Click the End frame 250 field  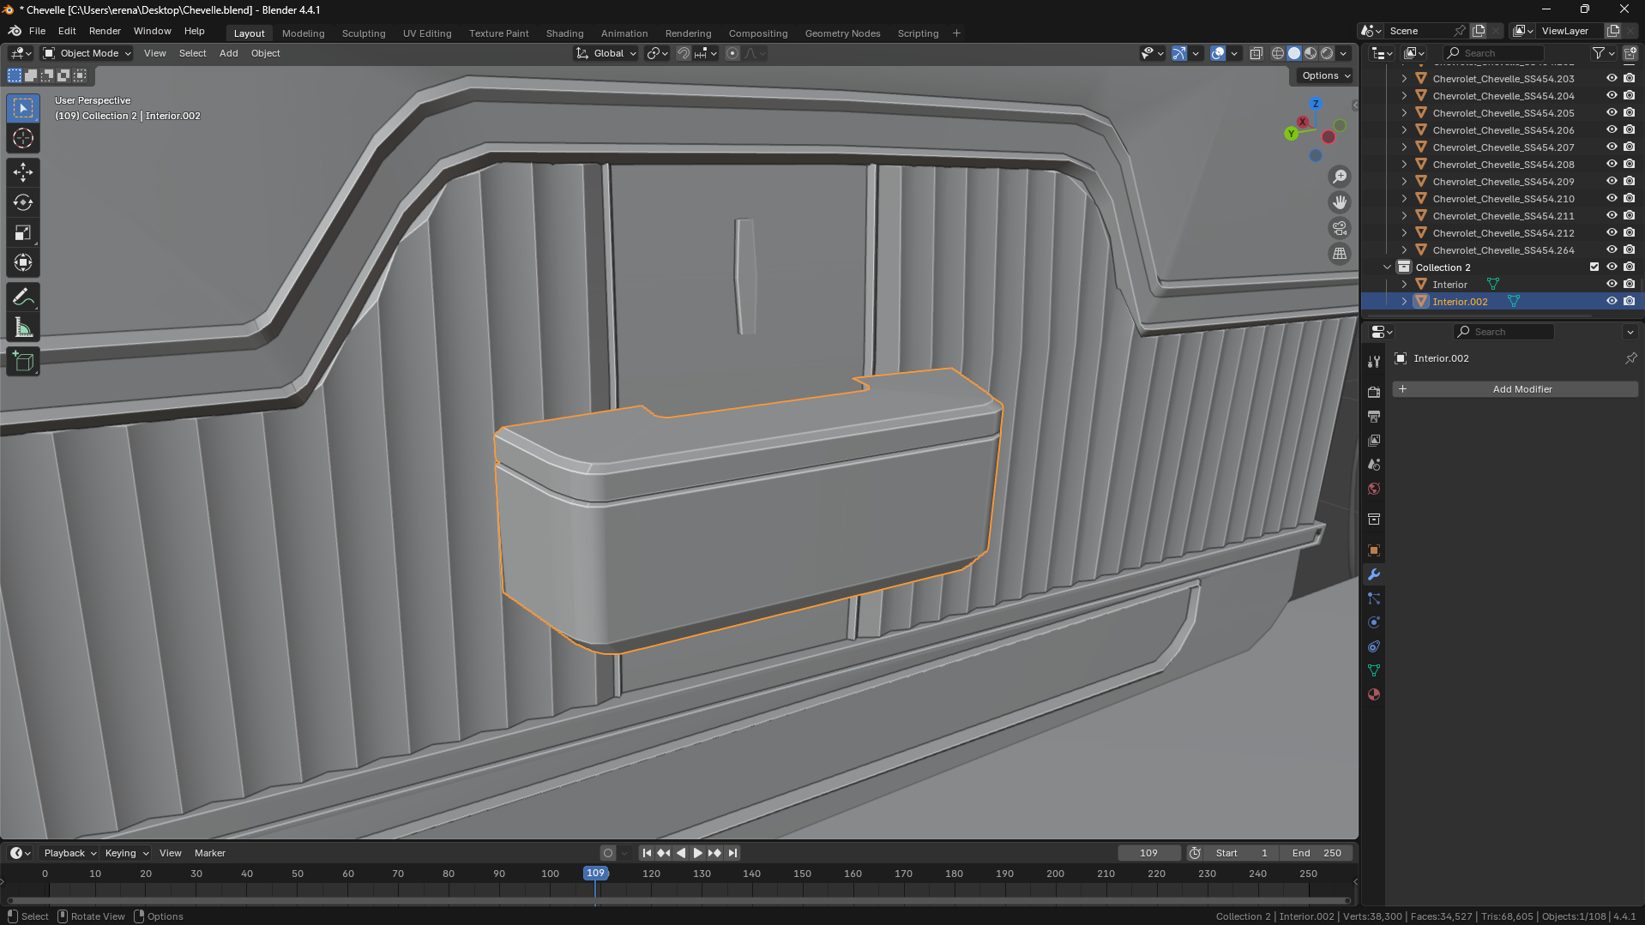tap(1317, 853)
